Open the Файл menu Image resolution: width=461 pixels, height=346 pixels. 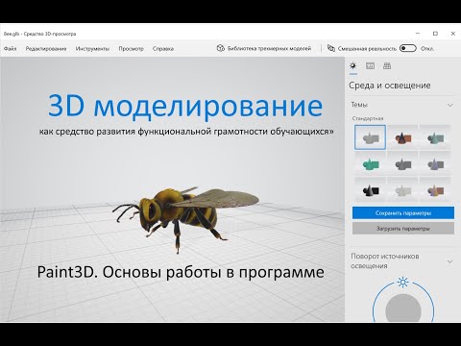[x=11, y=49]
